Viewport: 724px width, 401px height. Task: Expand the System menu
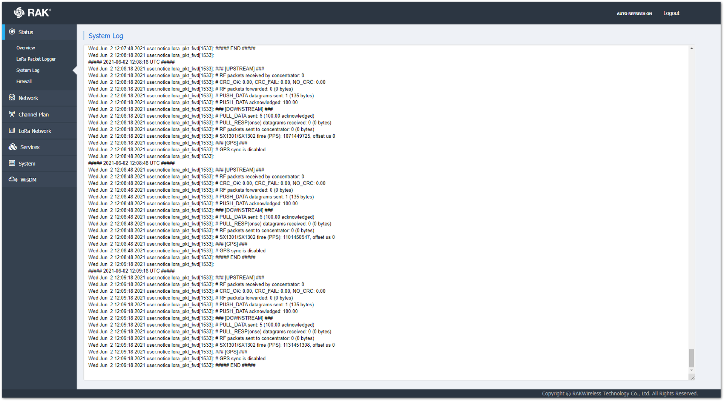39,163
